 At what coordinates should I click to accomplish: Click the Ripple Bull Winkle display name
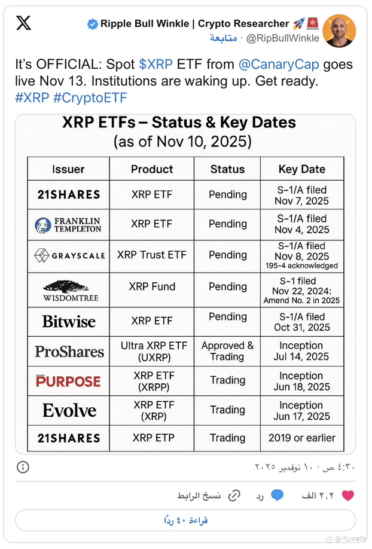click(195, 23)
